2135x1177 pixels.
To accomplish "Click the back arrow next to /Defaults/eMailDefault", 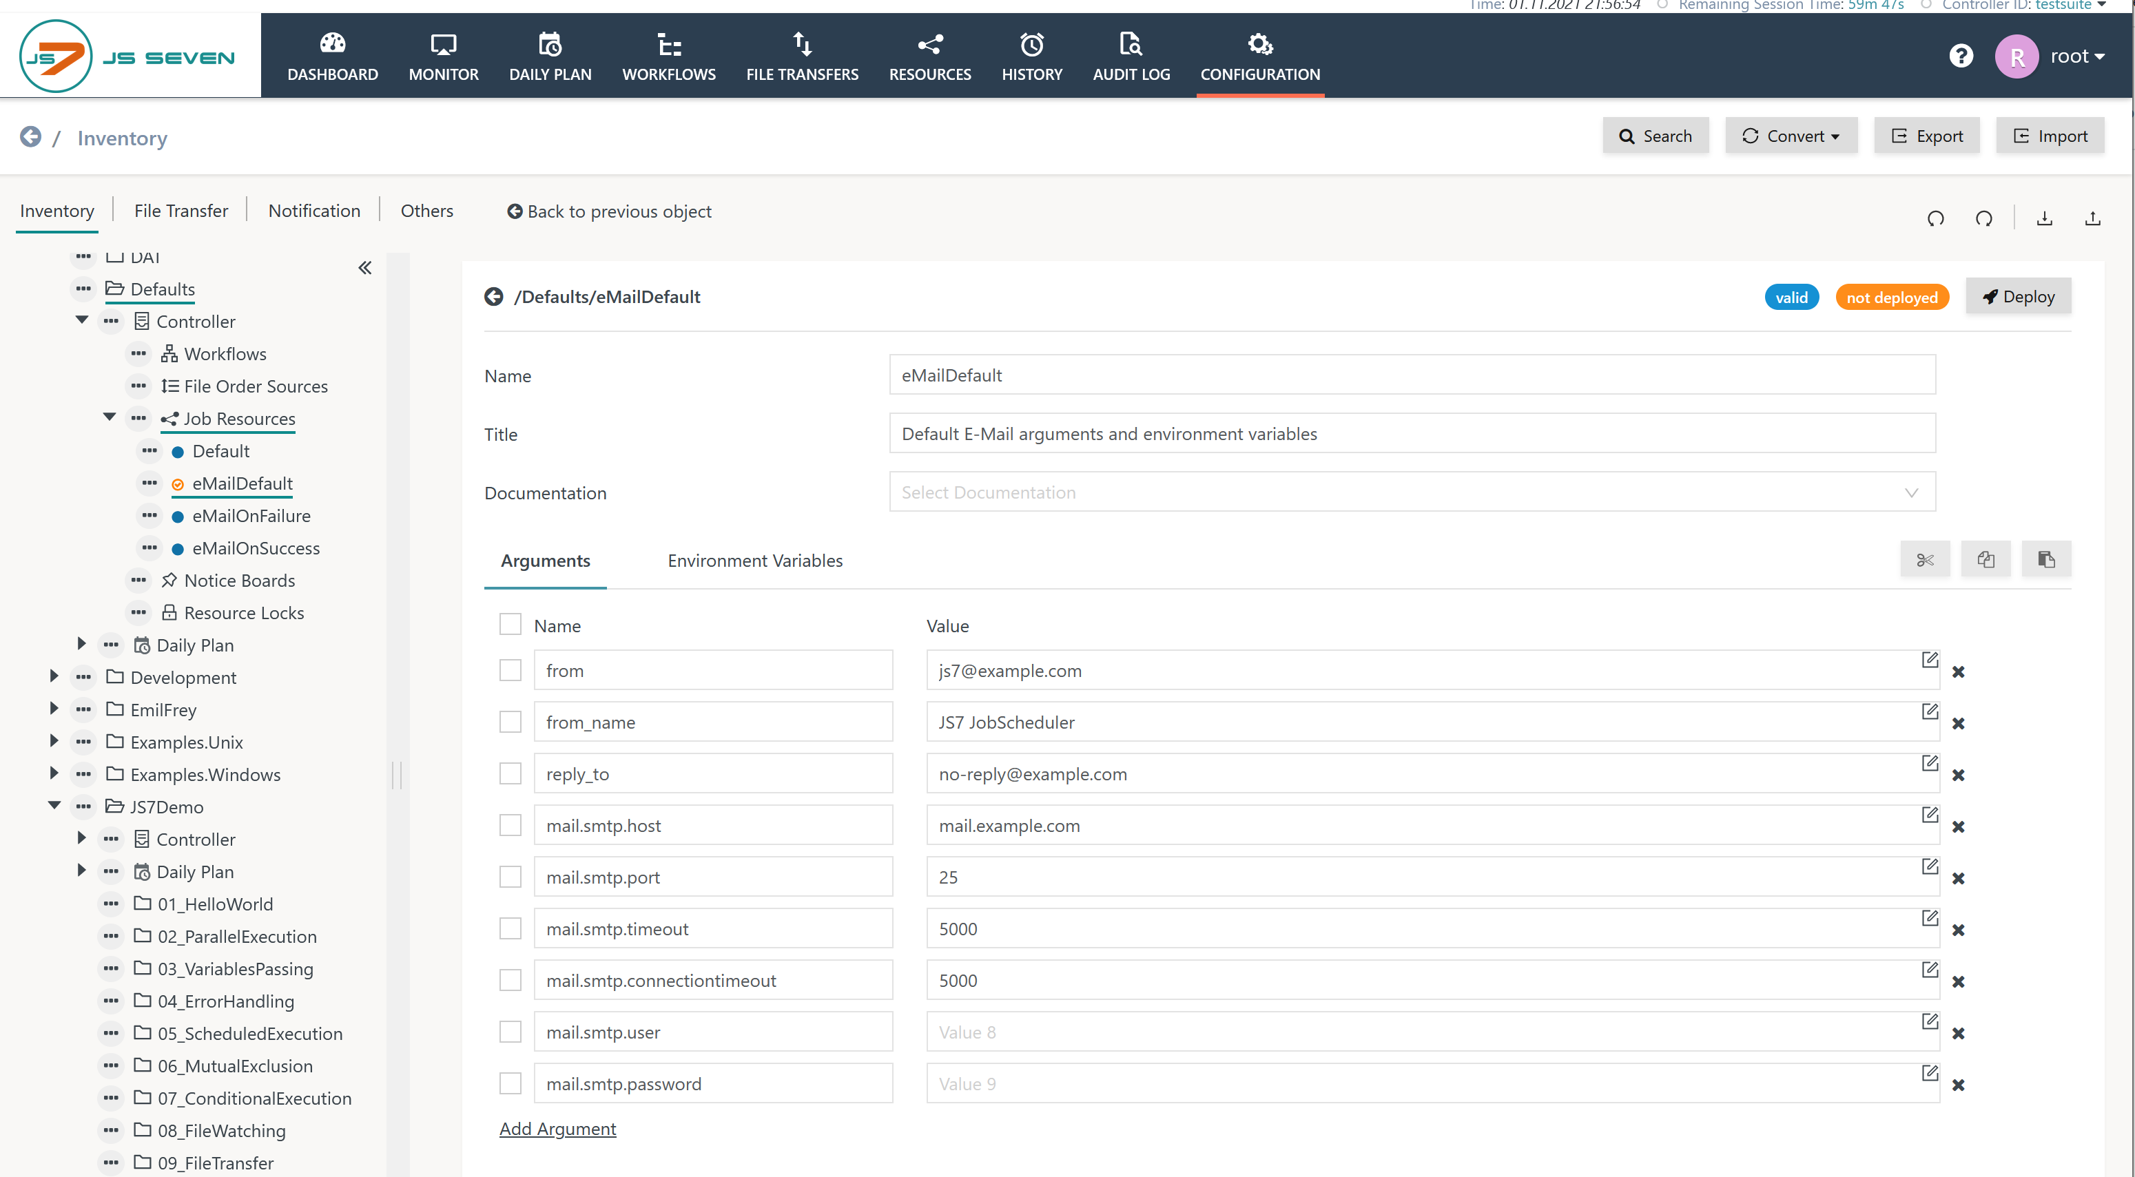I will (x=494, y=297).
